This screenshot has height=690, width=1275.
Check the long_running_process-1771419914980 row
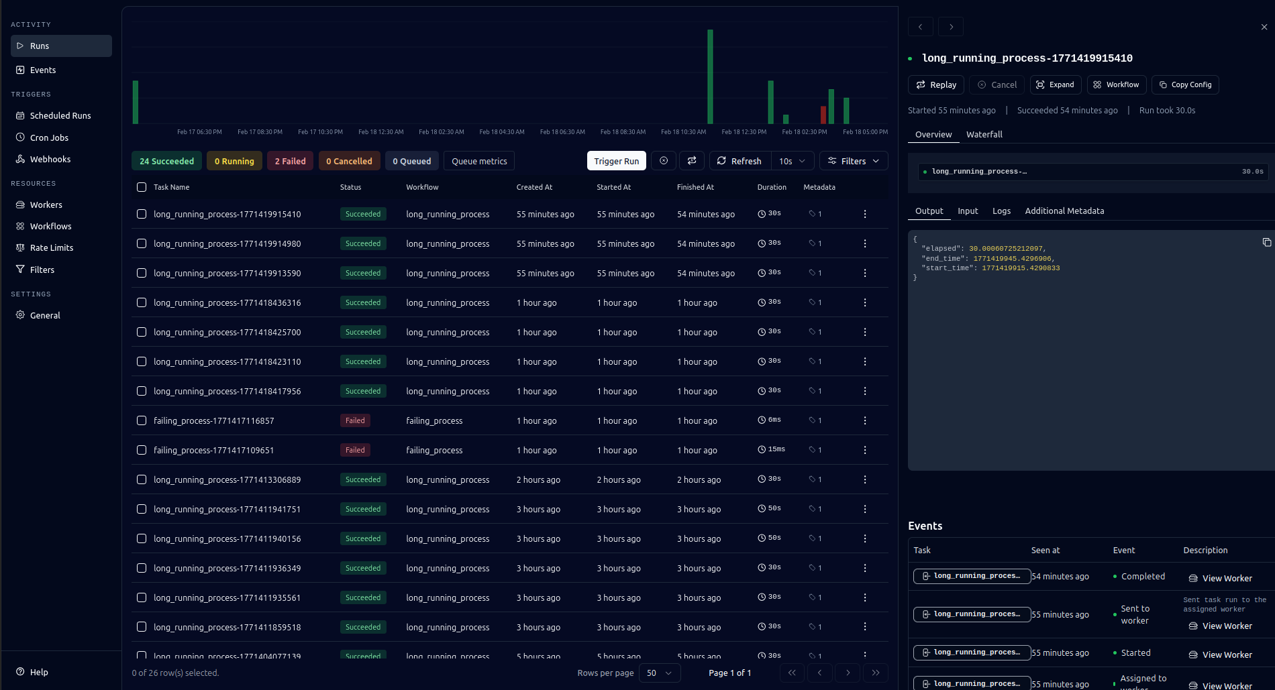[x=142, y=243]
